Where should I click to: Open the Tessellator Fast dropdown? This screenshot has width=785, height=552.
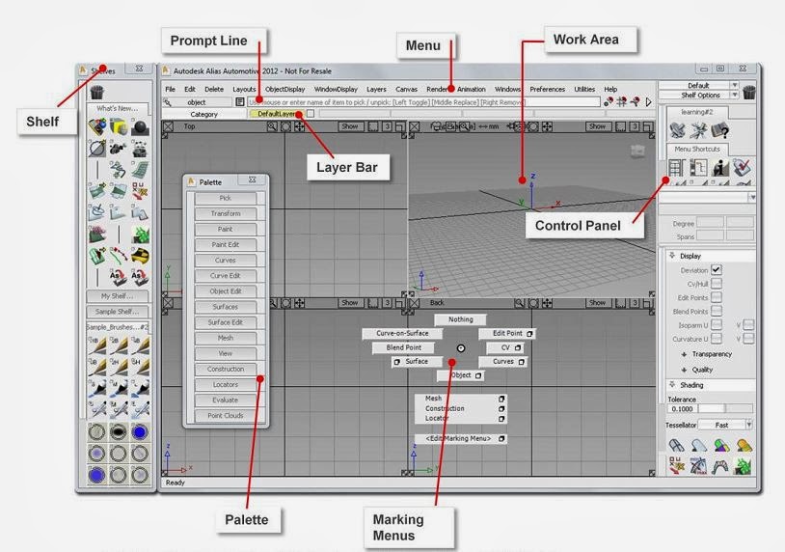(x=749, y=425)
